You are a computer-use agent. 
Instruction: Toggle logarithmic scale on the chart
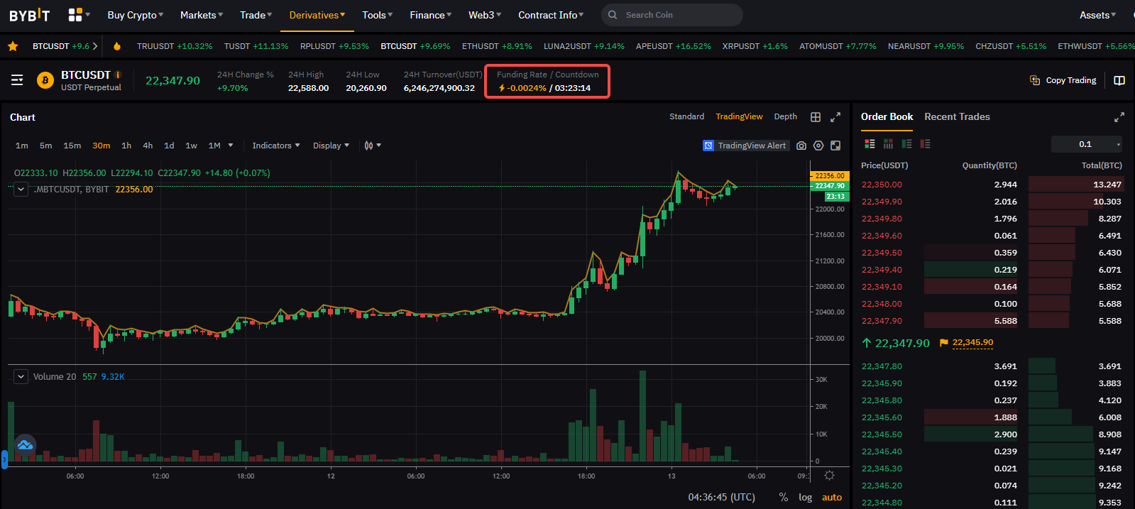click(x=805, y=497)
